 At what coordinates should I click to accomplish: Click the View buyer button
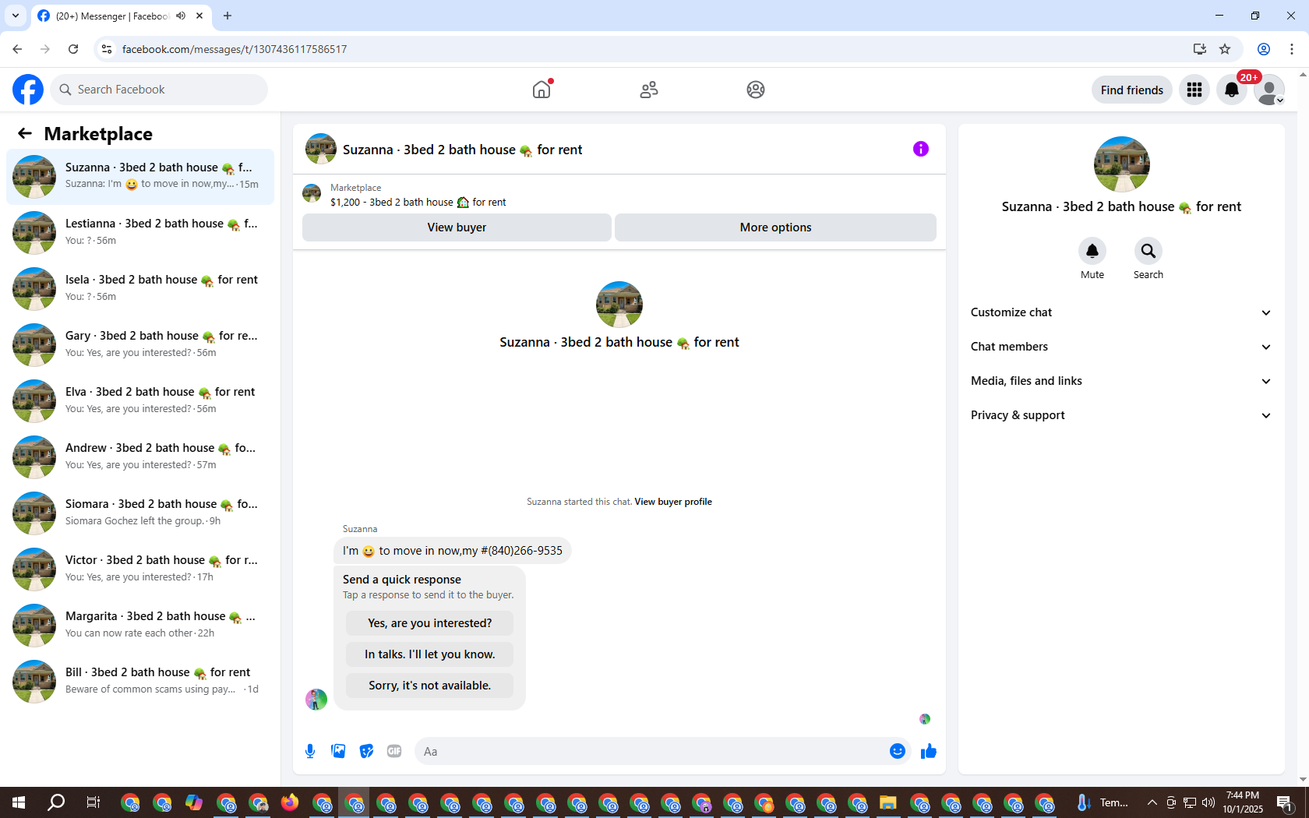[x=457, y=227]
